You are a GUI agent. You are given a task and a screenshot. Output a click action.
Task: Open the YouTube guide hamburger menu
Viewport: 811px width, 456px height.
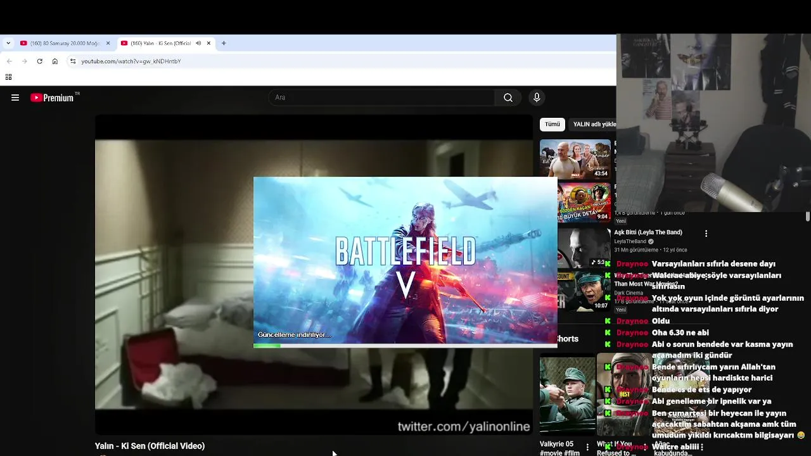point(15,98)
